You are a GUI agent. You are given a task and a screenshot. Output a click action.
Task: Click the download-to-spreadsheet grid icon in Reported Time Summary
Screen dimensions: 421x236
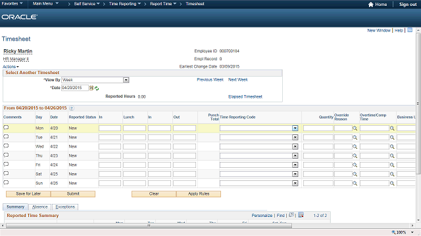(x=301, y=215)
